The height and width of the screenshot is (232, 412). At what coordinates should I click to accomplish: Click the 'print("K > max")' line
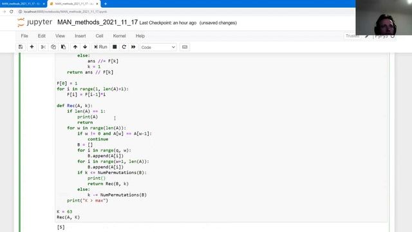pyautogui.click(x=88, y=200)
